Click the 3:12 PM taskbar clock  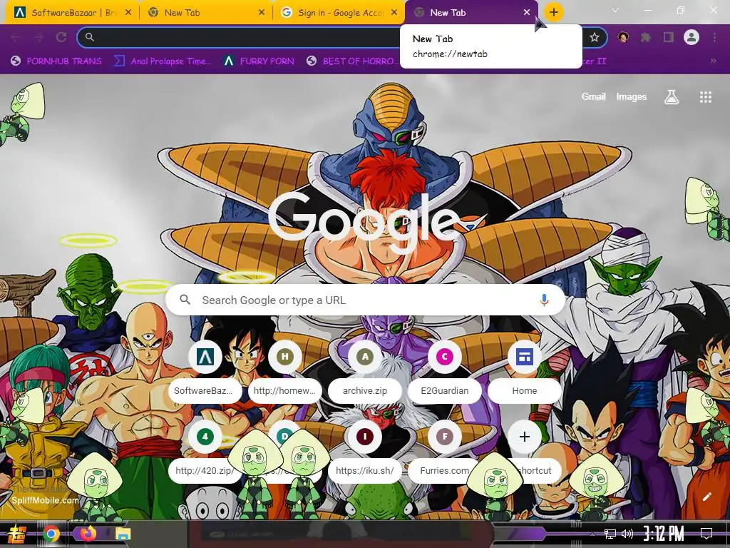664,534
